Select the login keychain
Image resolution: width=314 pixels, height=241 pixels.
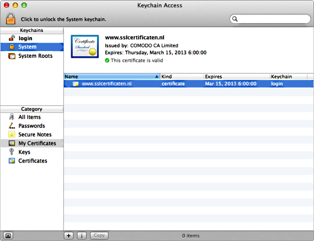(32, 38)
